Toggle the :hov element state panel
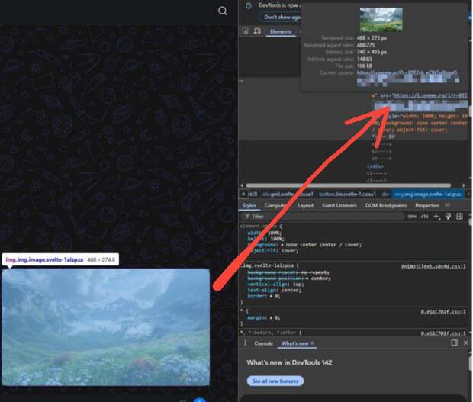The image size is (473, 402). pos(412,217)
